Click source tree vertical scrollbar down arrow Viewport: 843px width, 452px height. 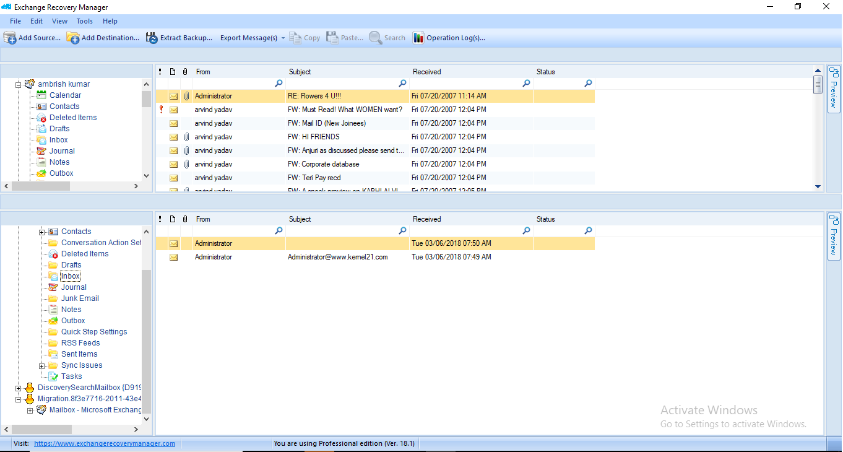[x=146, y=176]
